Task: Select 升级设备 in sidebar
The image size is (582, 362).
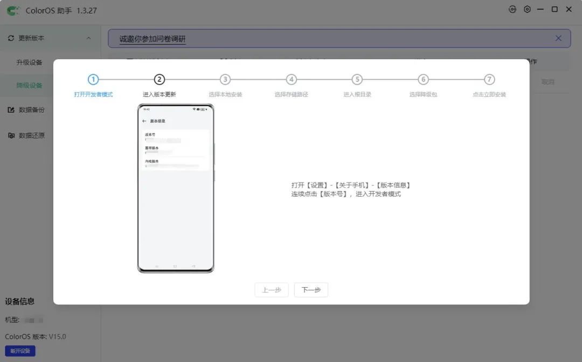Action: pos(29,62)
